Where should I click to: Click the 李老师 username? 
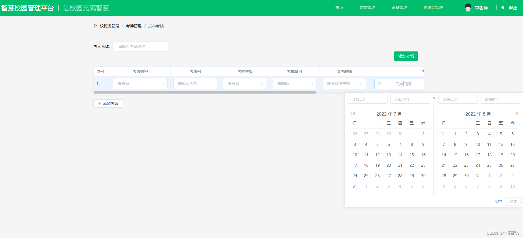pyautogui.click(x=481, y=8)
